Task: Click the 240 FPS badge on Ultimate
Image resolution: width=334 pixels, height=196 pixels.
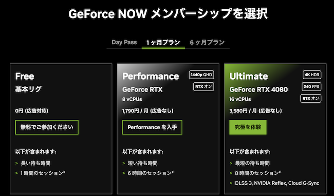Action: pyautogui.click(x=311, y=86)
